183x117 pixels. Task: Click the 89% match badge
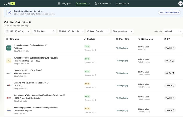point(87,71)
